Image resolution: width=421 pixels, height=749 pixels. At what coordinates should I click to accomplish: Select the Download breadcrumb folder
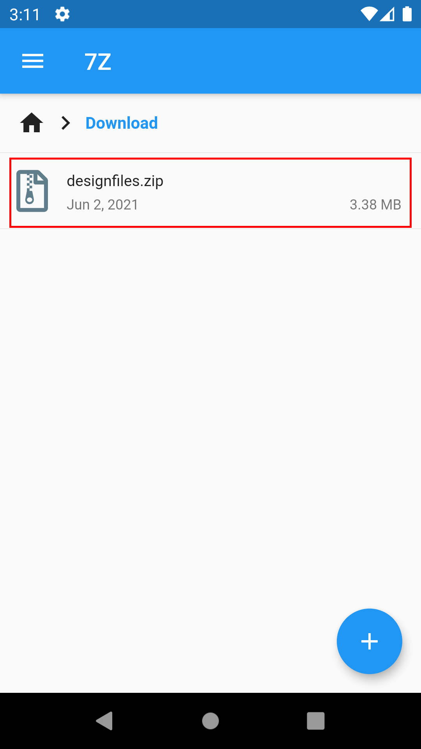tap(122, 123)
